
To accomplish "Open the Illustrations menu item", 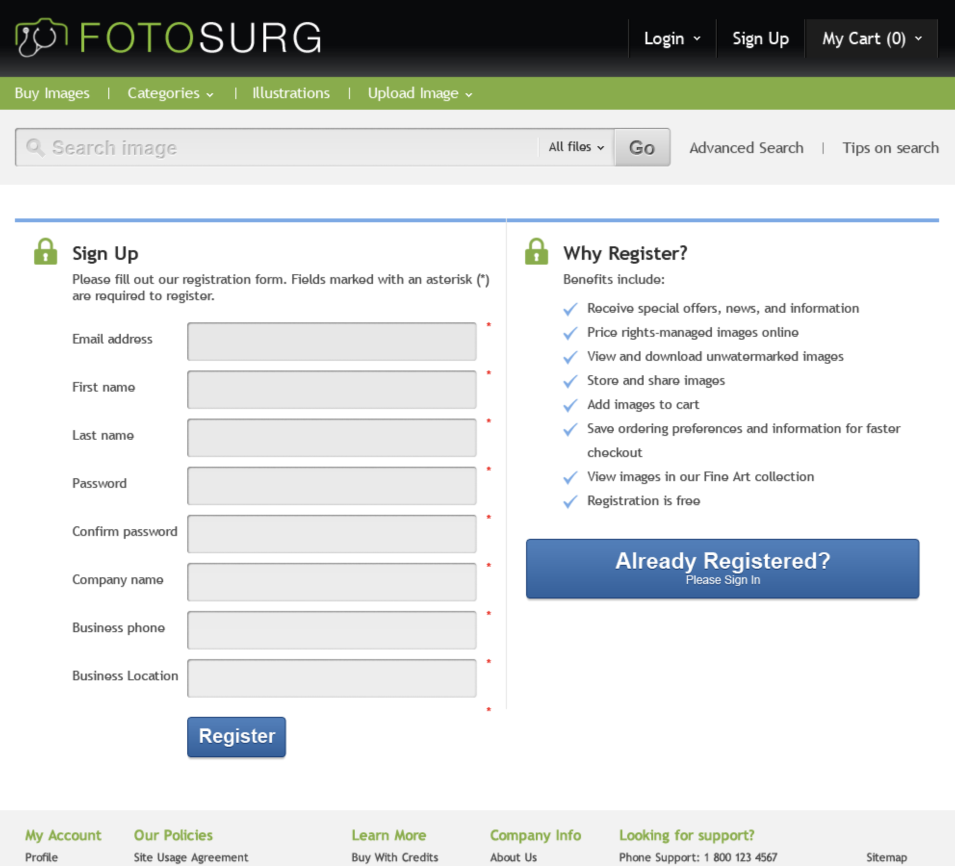I will (x=291, y=93).
